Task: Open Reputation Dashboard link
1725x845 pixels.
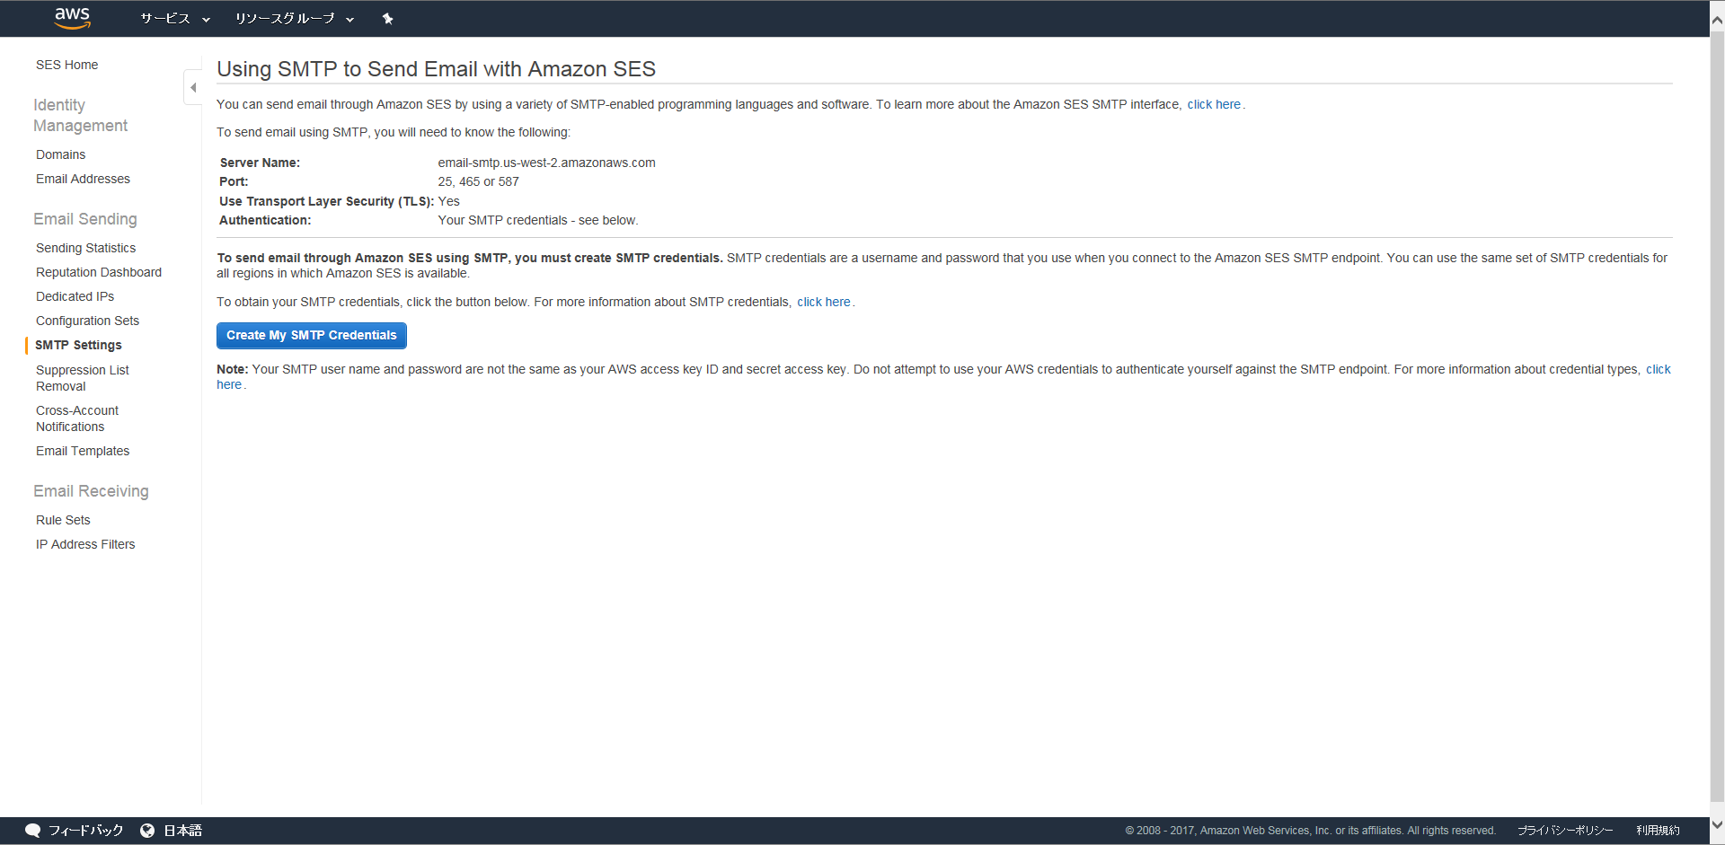Action: [x=99, y=272]
